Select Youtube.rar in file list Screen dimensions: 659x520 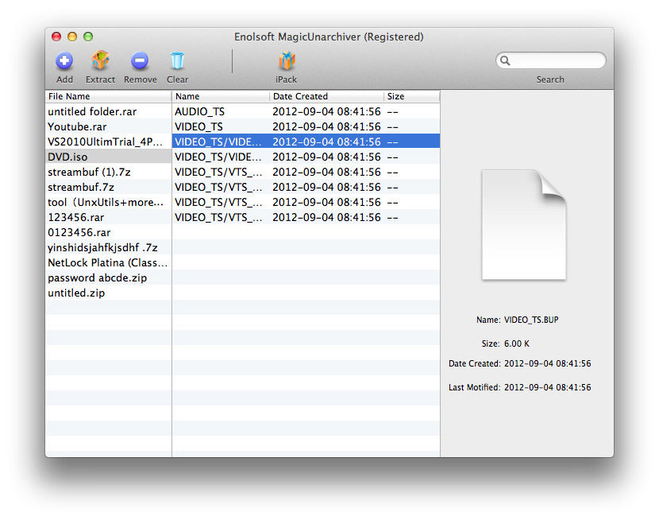109,126
